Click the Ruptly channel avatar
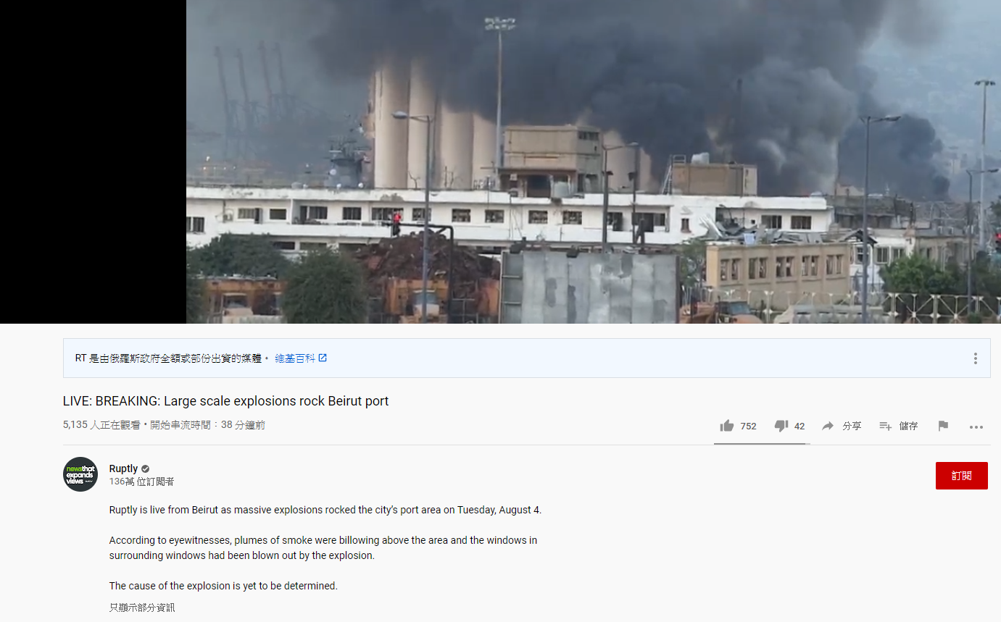Image resolution: width=1001 pixels, height=622 pixels. 80,474
